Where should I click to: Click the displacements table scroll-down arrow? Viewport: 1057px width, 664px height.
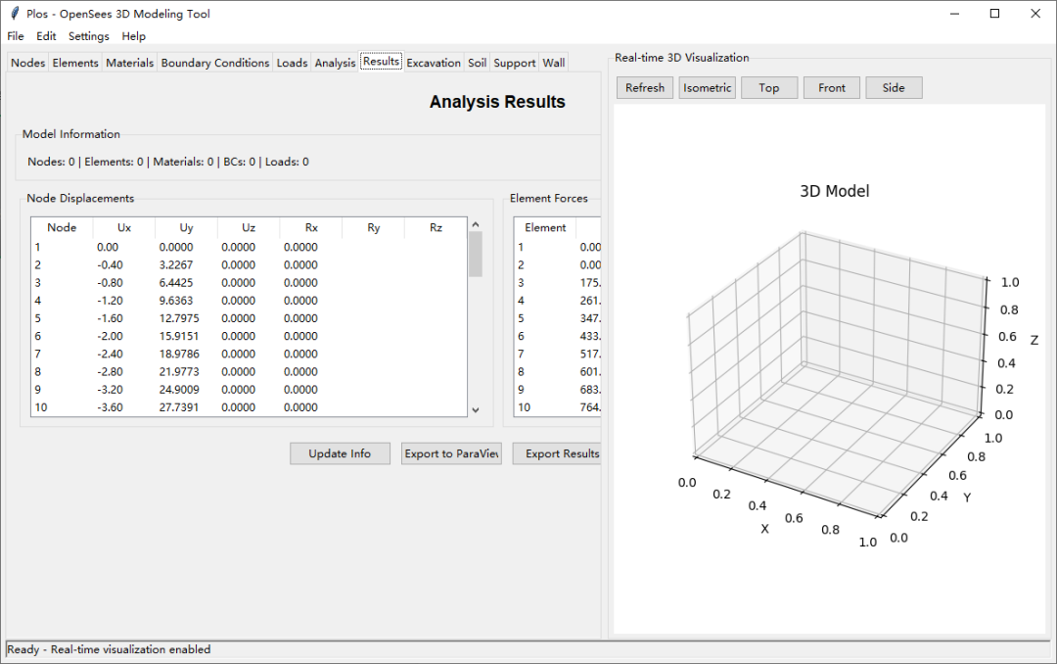tap(476, 409)
